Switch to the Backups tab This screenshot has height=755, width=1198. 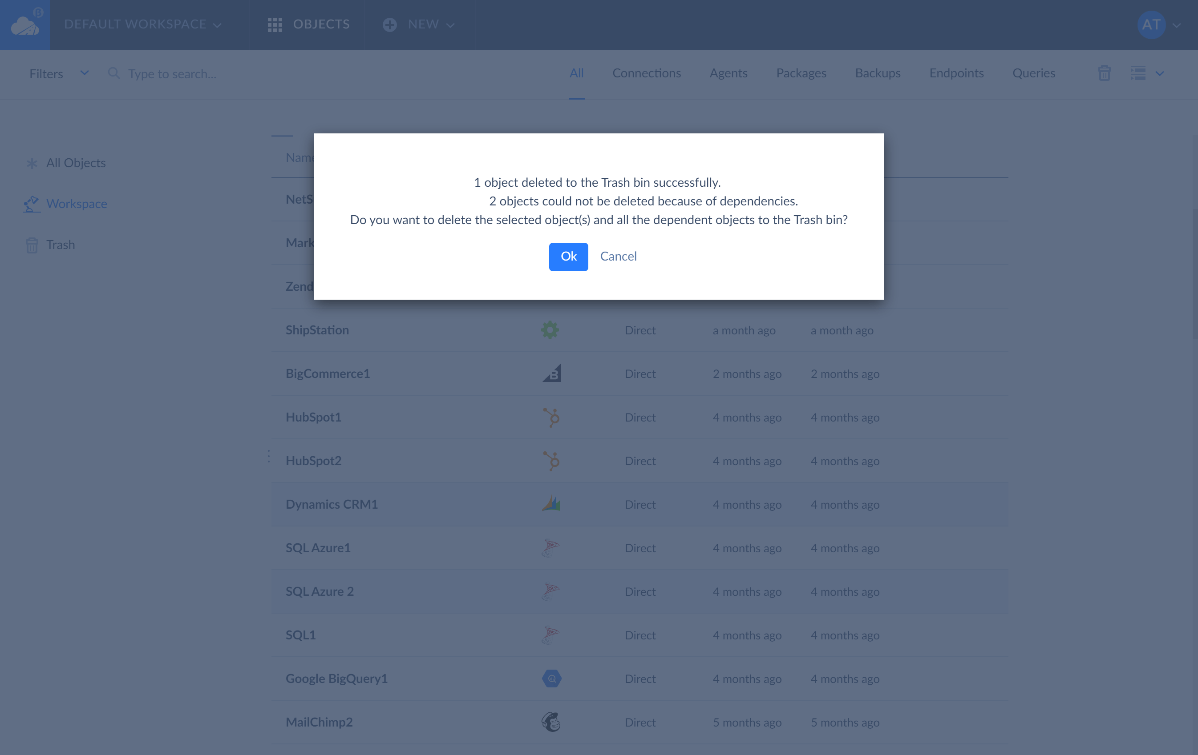(x=878, y=73)
